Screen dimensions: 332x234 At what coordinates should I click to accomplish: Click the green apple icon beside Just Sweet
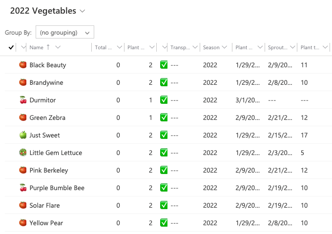23,135
